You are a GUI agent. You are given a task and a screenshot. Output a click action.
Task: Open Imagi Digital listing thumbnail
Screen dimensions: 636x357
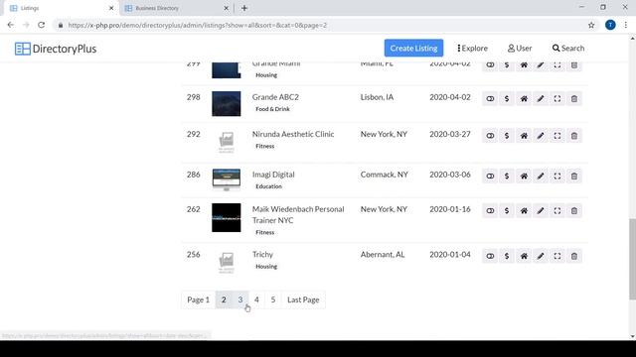(x=227, y=179)
